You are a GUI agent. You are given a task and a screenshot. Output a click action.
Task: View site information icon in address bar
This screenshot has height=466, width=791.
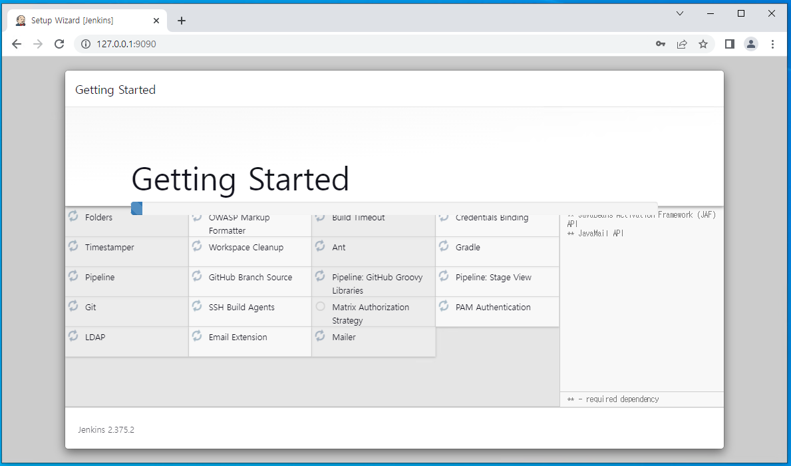(86, 44)
